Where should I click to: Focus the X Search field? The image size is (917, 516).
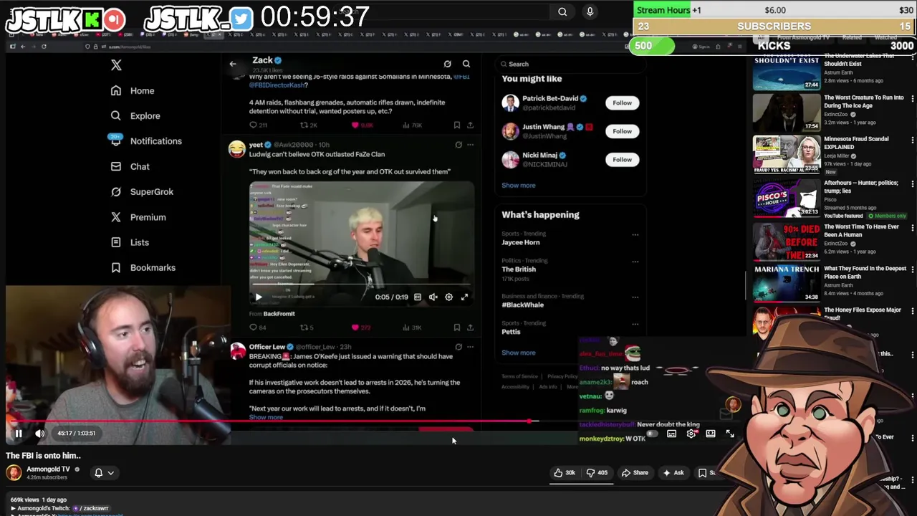(x=570, y=64)
